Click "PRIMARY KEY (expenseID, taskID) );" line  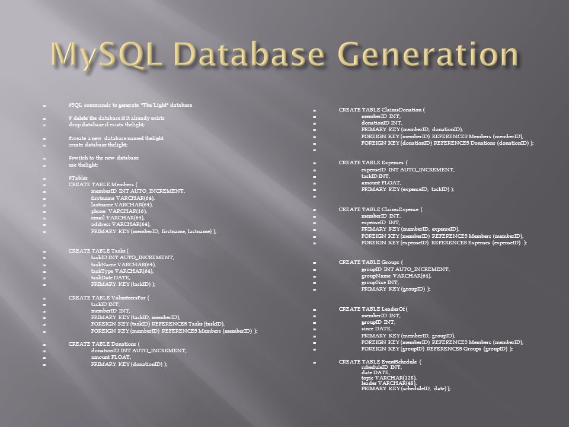pos(408,189)
